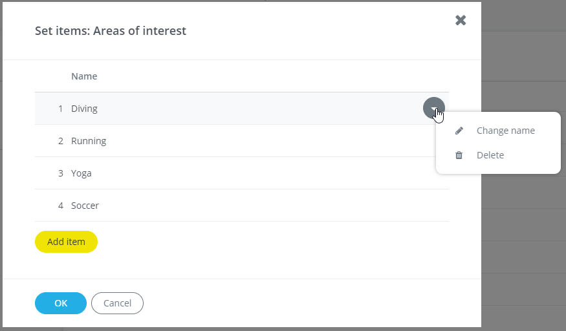The height and width of the screenshot is (331, 566).
Task: Click the Cancel button
Action: coord(117,303)
